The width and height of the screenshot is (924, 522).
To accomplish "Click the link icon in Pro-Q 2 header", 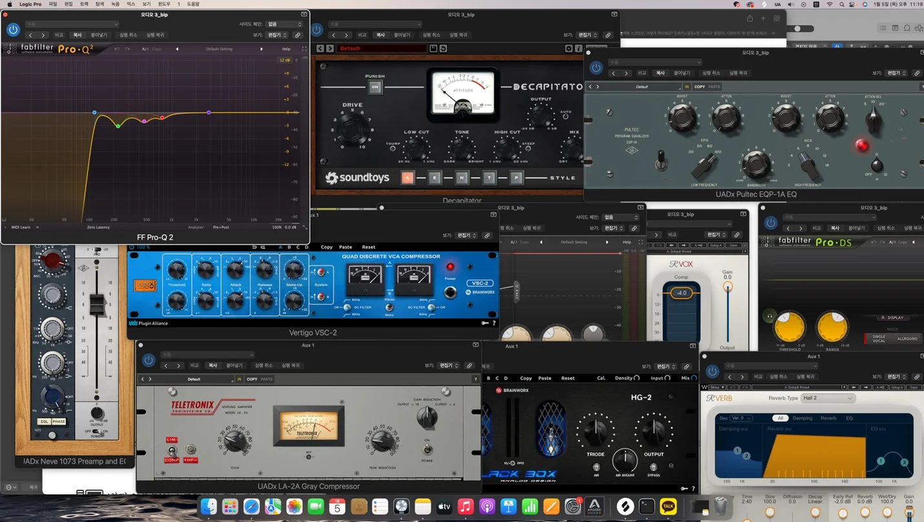I will [298, 35].
